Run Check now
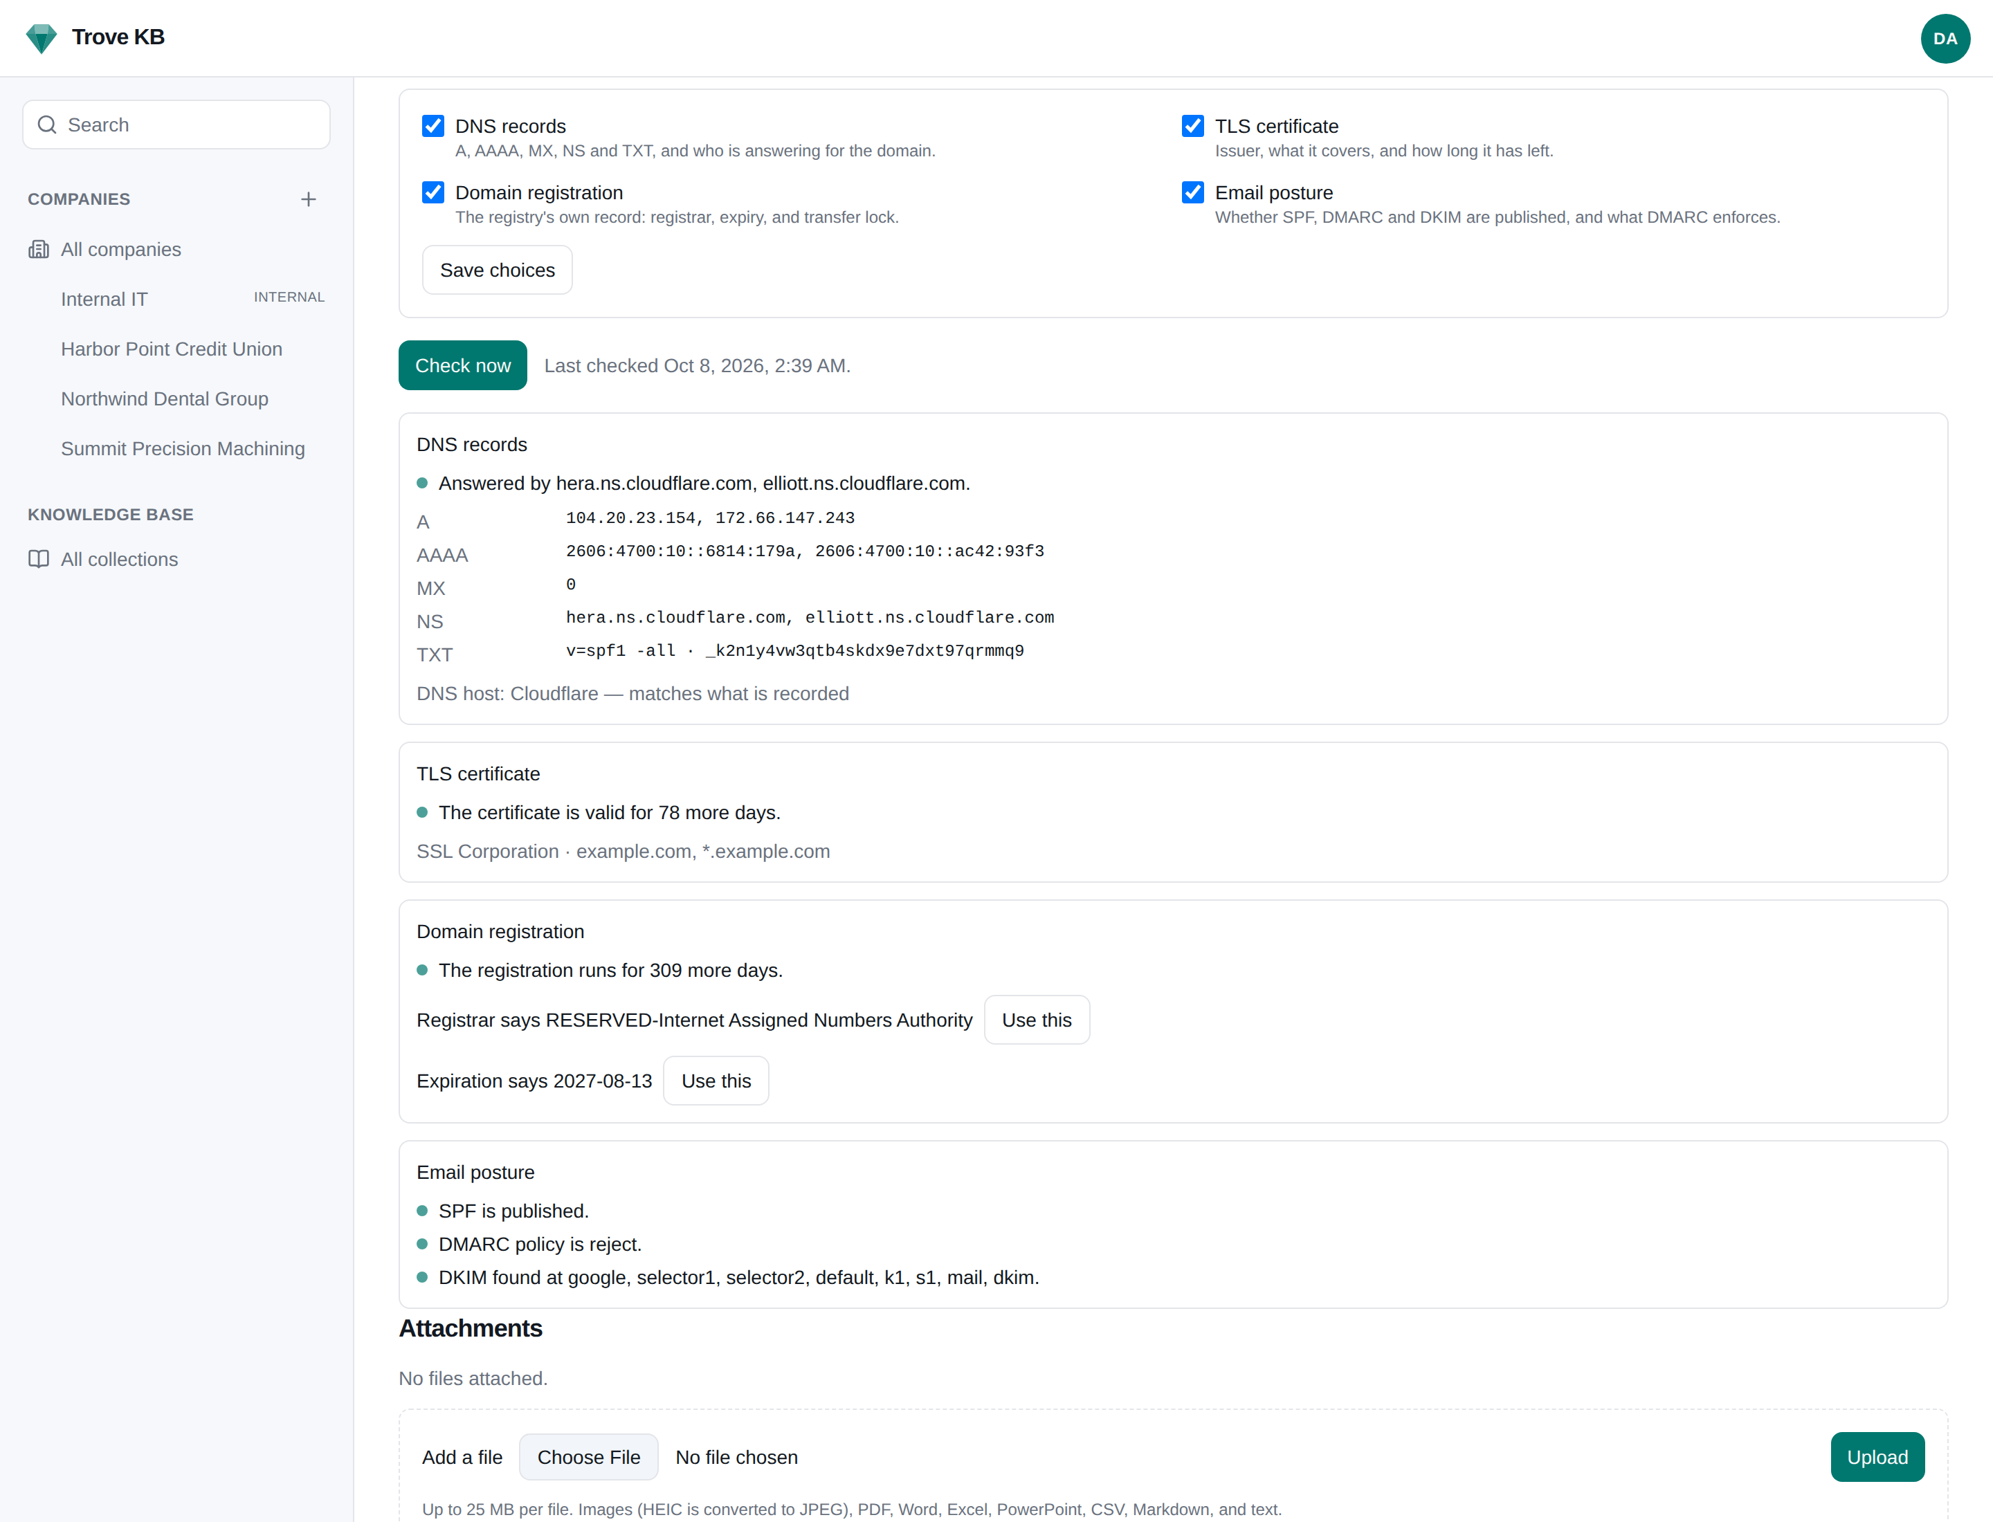1993x1522 pixels. [462, 365]
